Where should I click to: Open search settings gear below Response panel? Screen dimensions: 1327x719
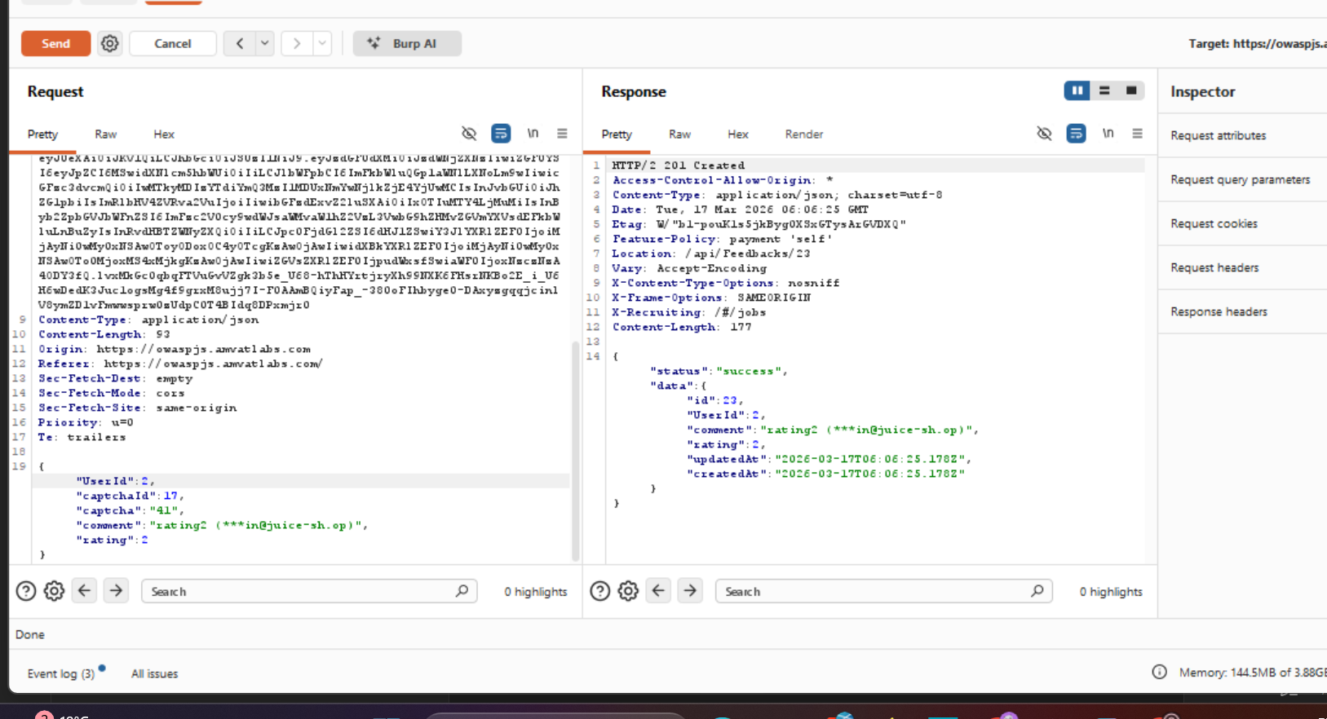click(x=628, y=591)
